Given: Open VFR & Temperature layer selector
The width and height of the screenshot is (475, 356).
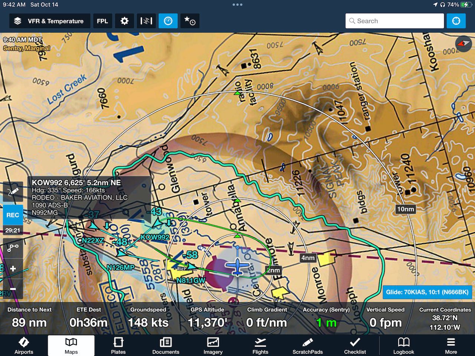Looking at the screenshot, I should tap(49, 21).
